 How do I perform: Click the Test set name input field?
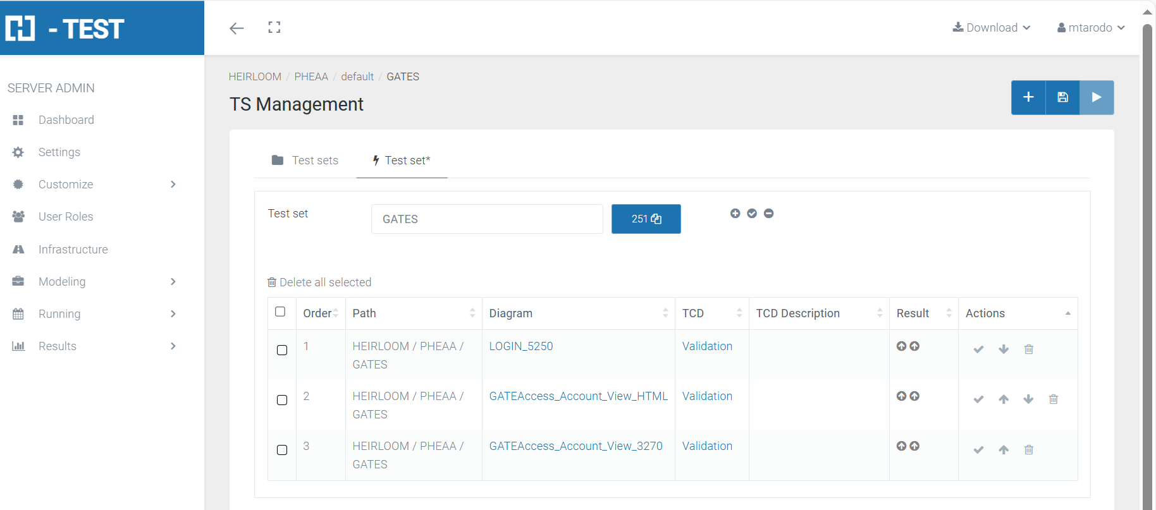click(x=486, y=219)
